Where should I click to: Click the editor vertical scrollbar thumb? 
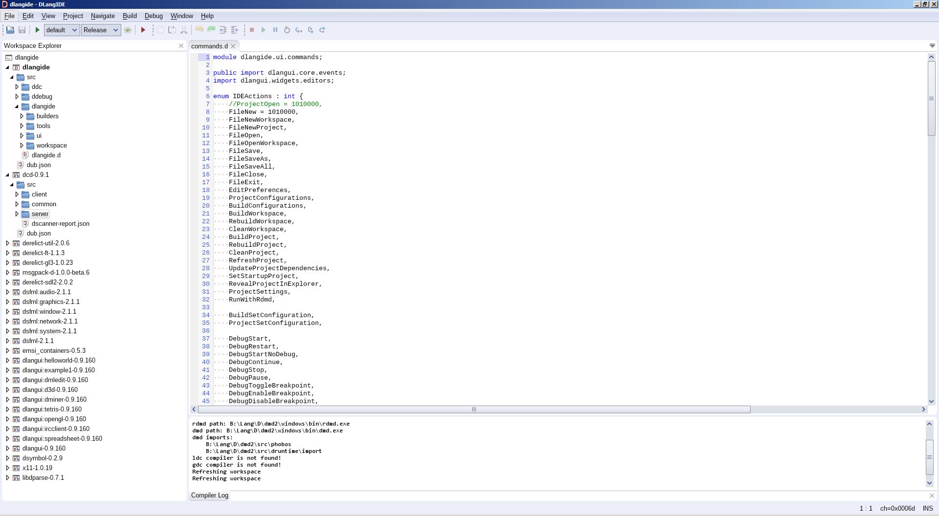(931, 98)
